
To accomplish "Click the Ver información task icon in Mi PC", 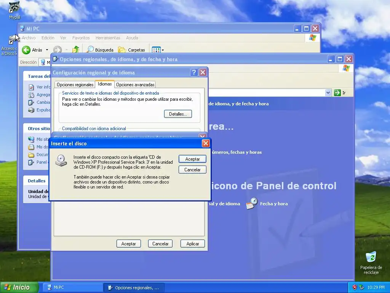I will click(31, 87).
